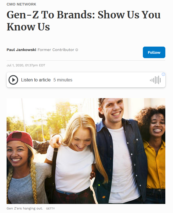This screenshot has height=213, width=173.
Task: Click the 5 minutes duration text
Action: pyautogui.click(x=63, y=80)
